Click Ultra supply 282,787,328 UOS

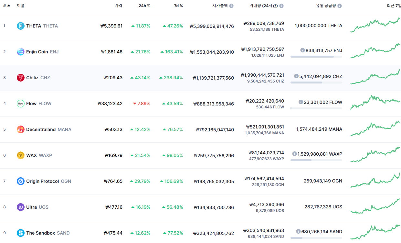[x=323, y=207]
